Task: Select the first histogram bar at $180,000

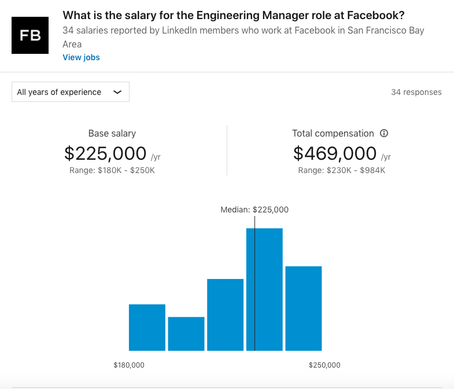Action: tap(147, 328)
